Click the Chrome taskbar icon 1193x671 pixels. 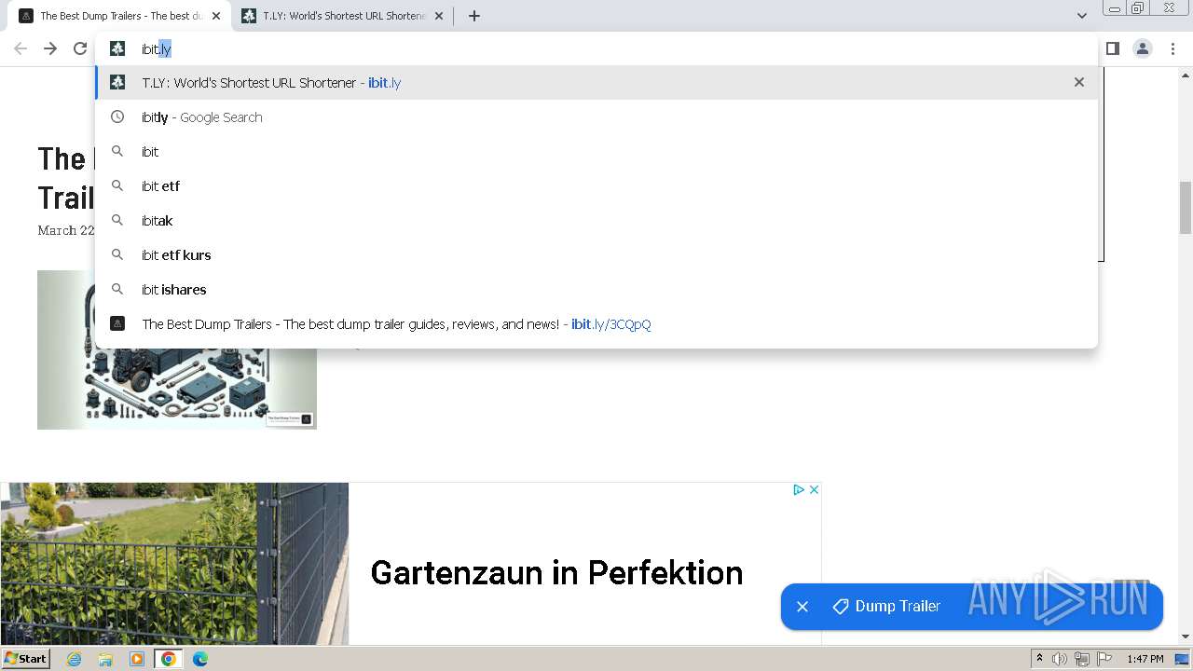(x=169, y=659)
